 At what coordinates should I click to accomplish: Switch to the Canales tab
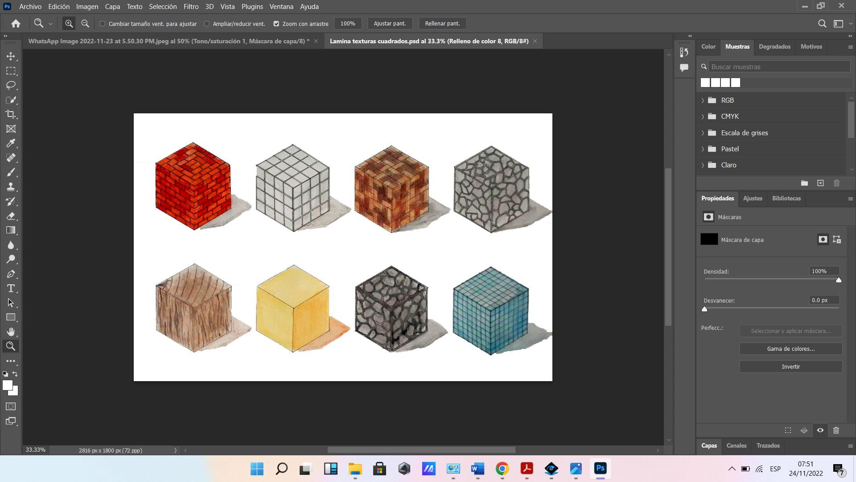click(x=736, y=445)
